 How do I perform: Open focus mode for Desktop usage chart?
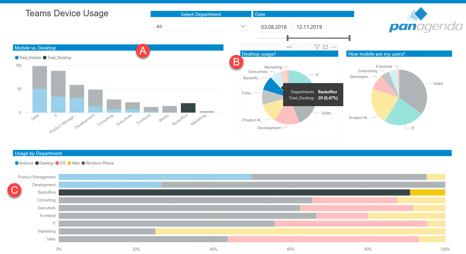pos(325,47)
